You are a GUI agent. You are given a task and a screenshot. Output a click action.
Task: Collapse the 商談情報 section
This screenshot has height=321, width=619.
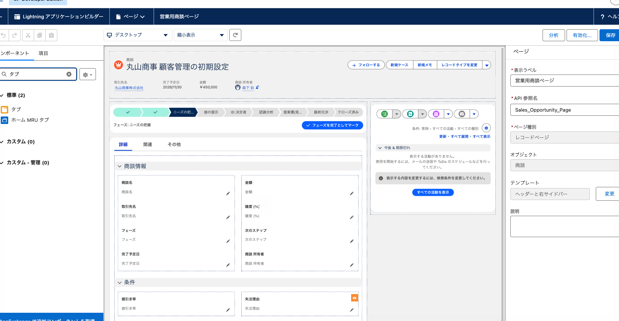(x=120, y=166)
